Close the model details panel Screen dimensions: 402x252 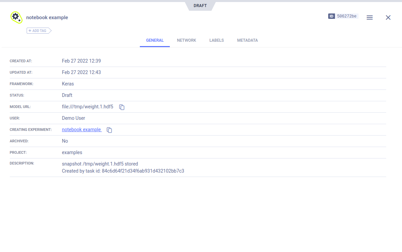[388, 17]
